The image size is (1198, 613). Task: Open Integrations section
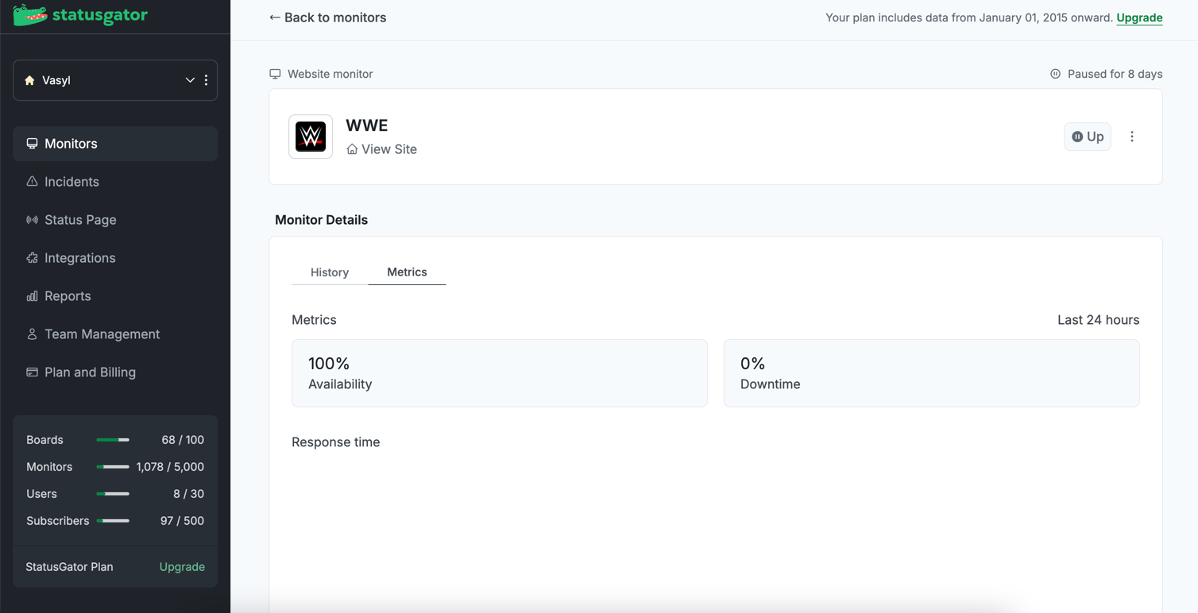115,258
